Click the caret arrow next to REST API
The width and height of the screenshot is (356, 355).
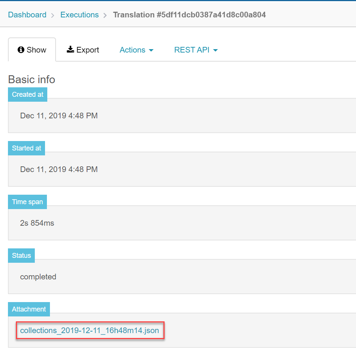[x=216, y=50]
